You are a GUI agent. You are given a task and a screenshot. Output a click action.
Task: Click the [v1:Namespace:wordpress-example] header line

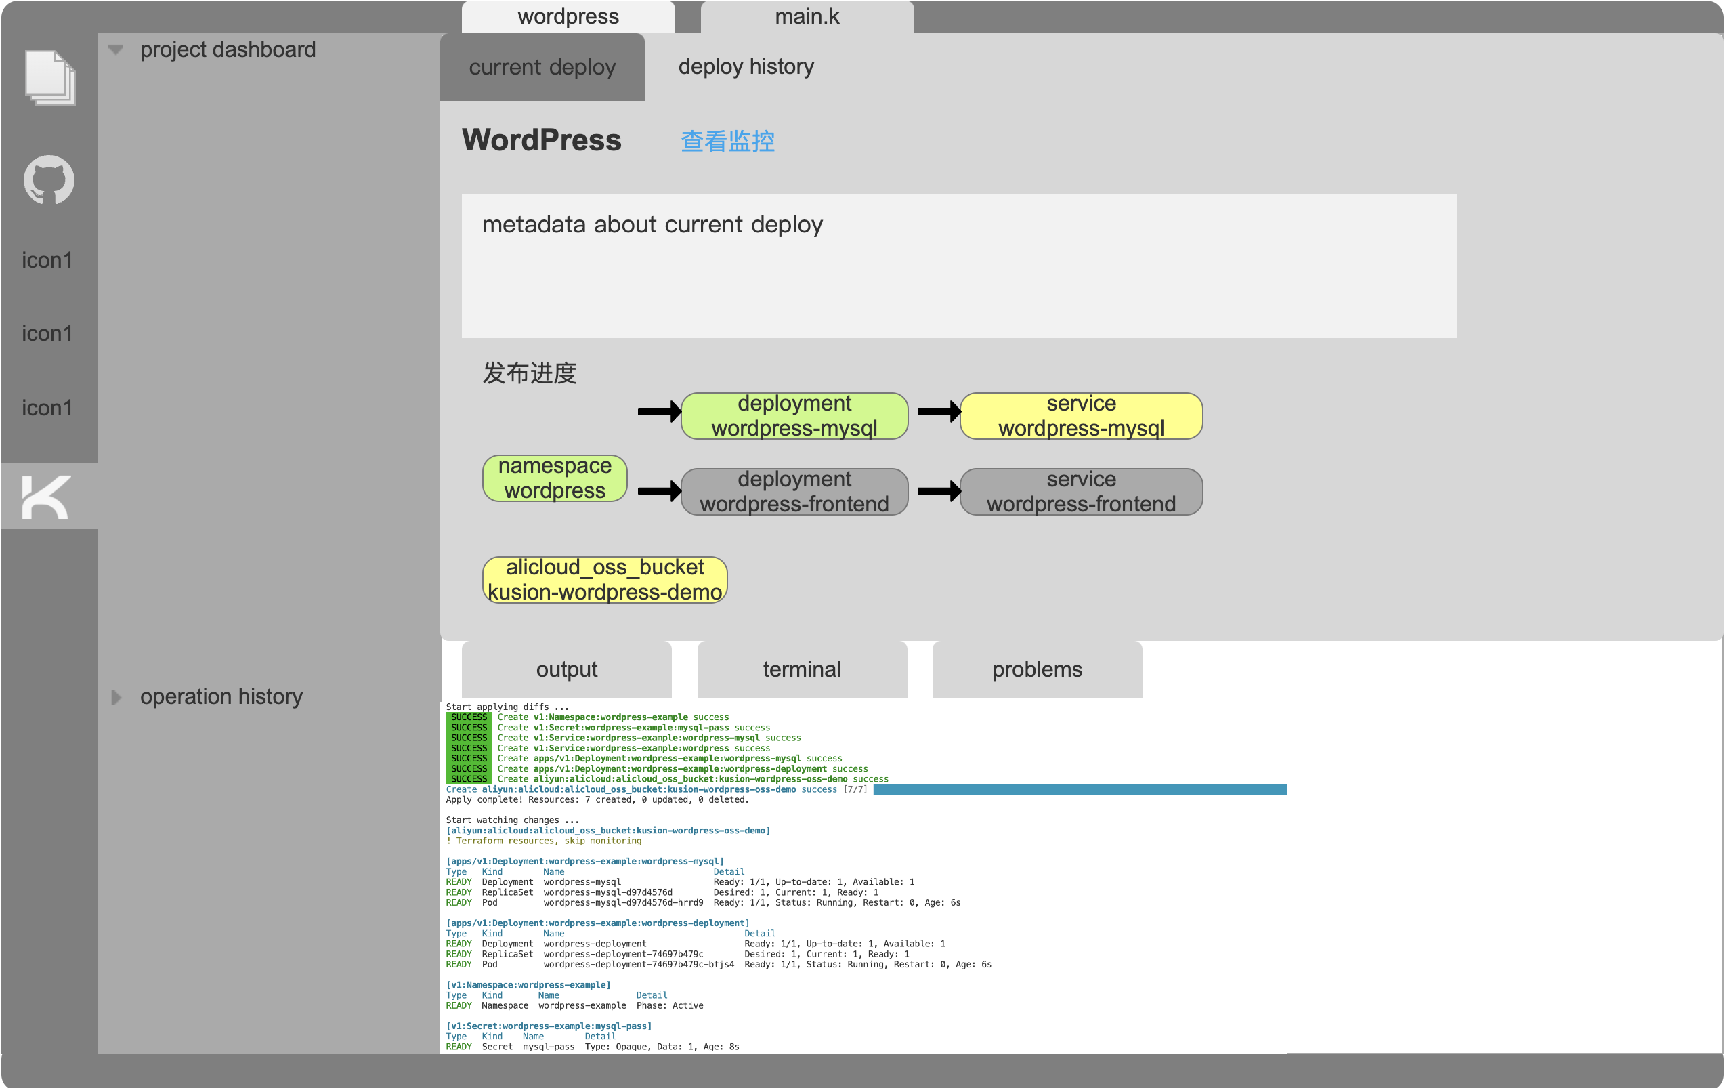(528, 986)
